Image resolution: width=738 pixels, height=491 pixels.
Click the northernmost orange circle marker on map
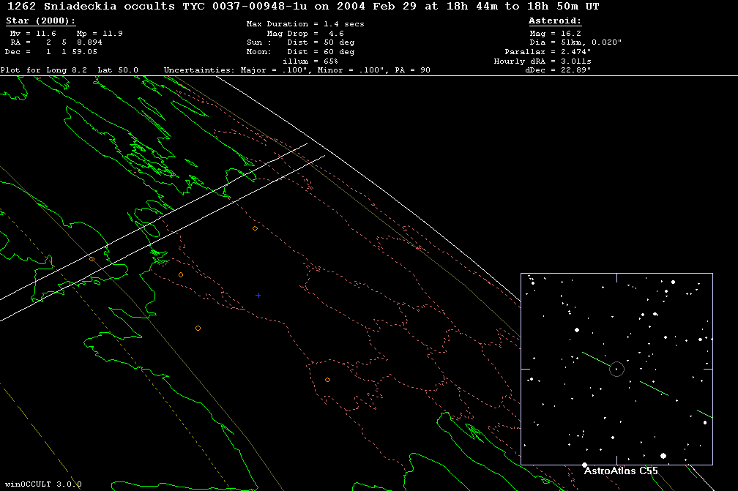point(255,228)
